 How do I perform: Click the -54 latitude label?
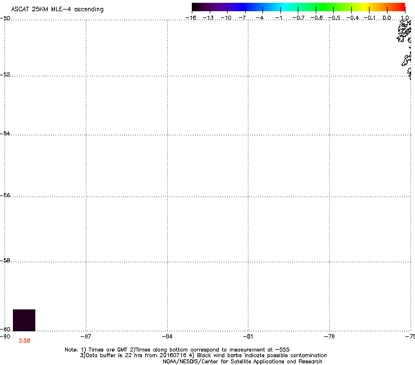(x=5, y=133)
